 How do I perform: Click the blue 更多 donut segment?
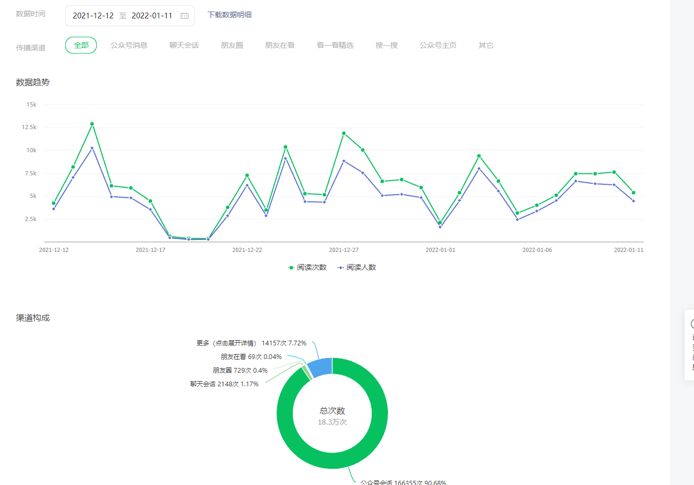321,367
